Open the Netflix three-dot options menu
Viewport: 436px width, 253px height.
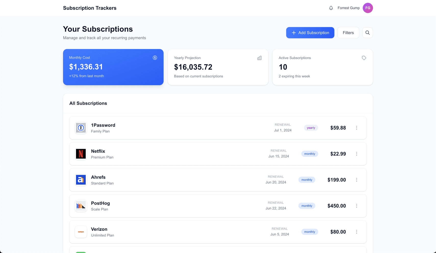tap(357, 154)
